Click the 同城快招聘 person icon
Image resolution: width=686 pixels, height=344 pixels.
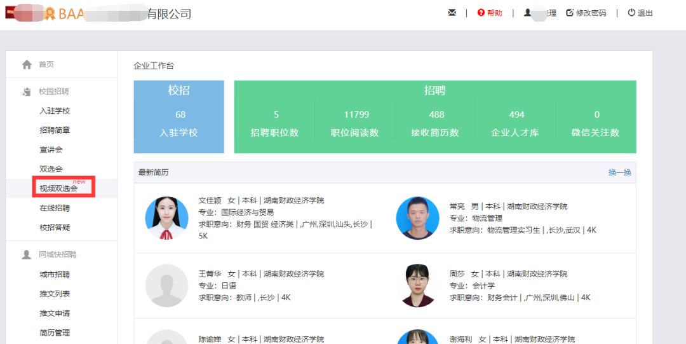[27, 254]
